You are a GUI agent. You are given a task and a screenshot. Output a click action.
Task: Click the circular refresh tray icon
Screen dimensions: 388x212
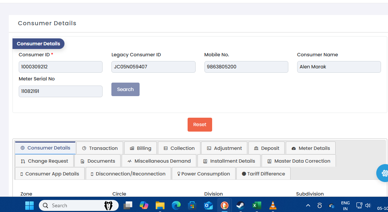tap(319, 205)
